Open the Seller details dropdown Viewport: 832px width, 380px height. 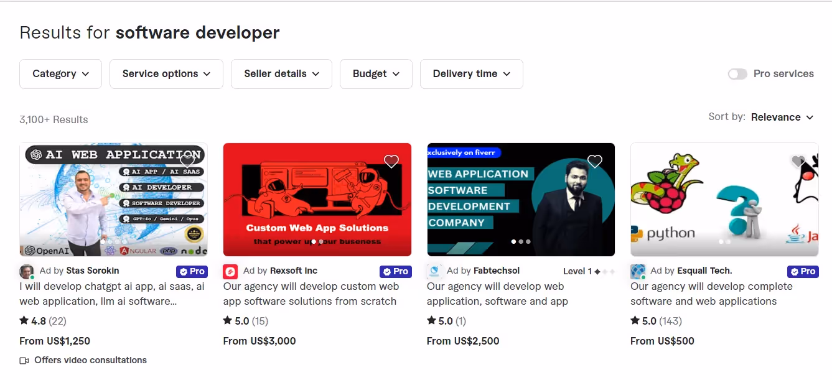tap(281, 74)
